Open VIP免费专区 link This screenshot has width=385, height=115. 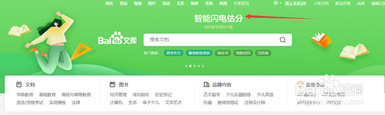point(334,95)
